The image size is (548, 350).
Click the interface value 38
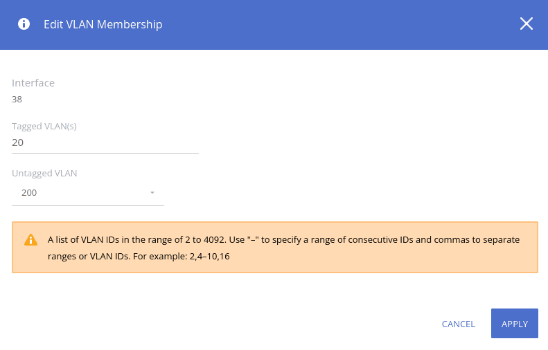(x=17, y=99)
